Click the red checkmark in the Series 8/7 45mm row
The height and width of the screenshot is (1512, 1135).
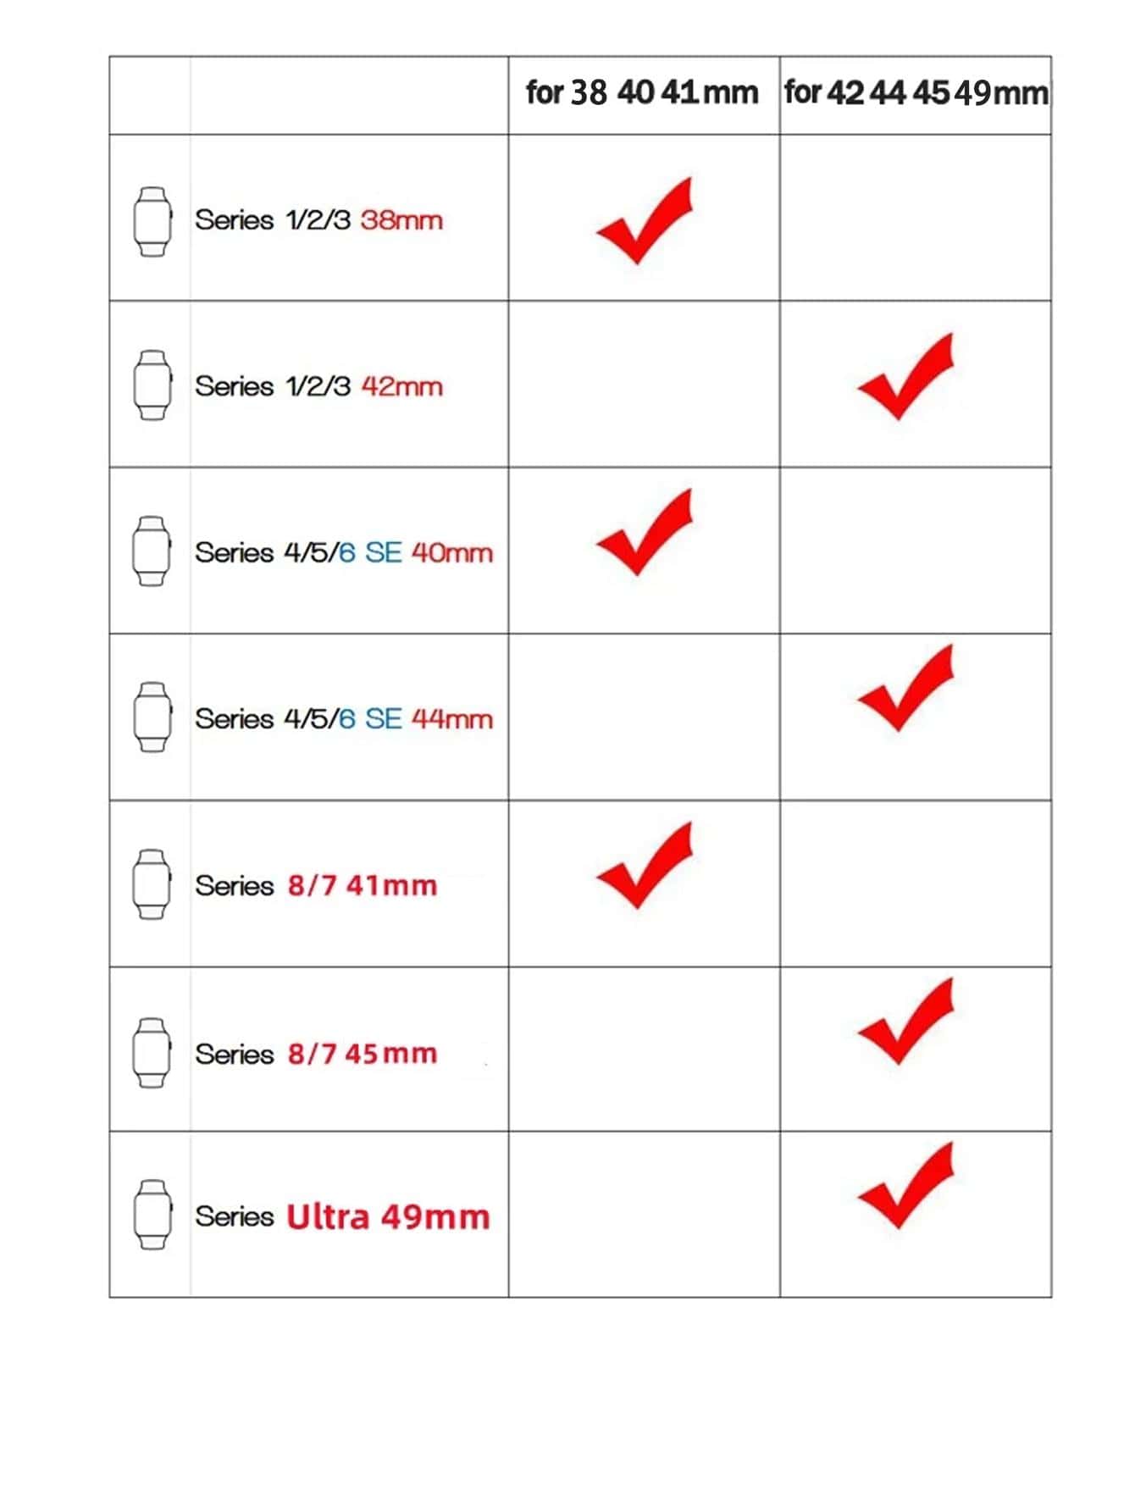click(x=905, y=1021)
